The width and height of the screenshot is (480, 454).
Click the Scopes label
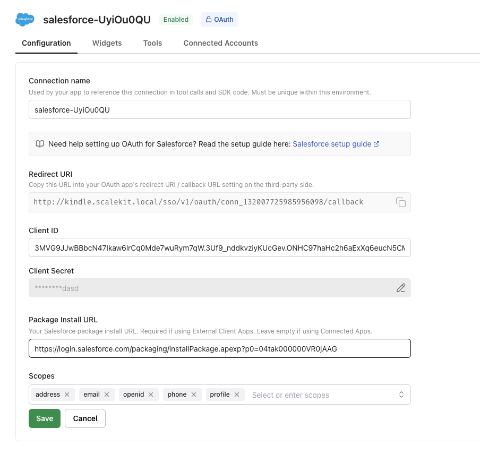pyautogui.click(x=41, y=376)
